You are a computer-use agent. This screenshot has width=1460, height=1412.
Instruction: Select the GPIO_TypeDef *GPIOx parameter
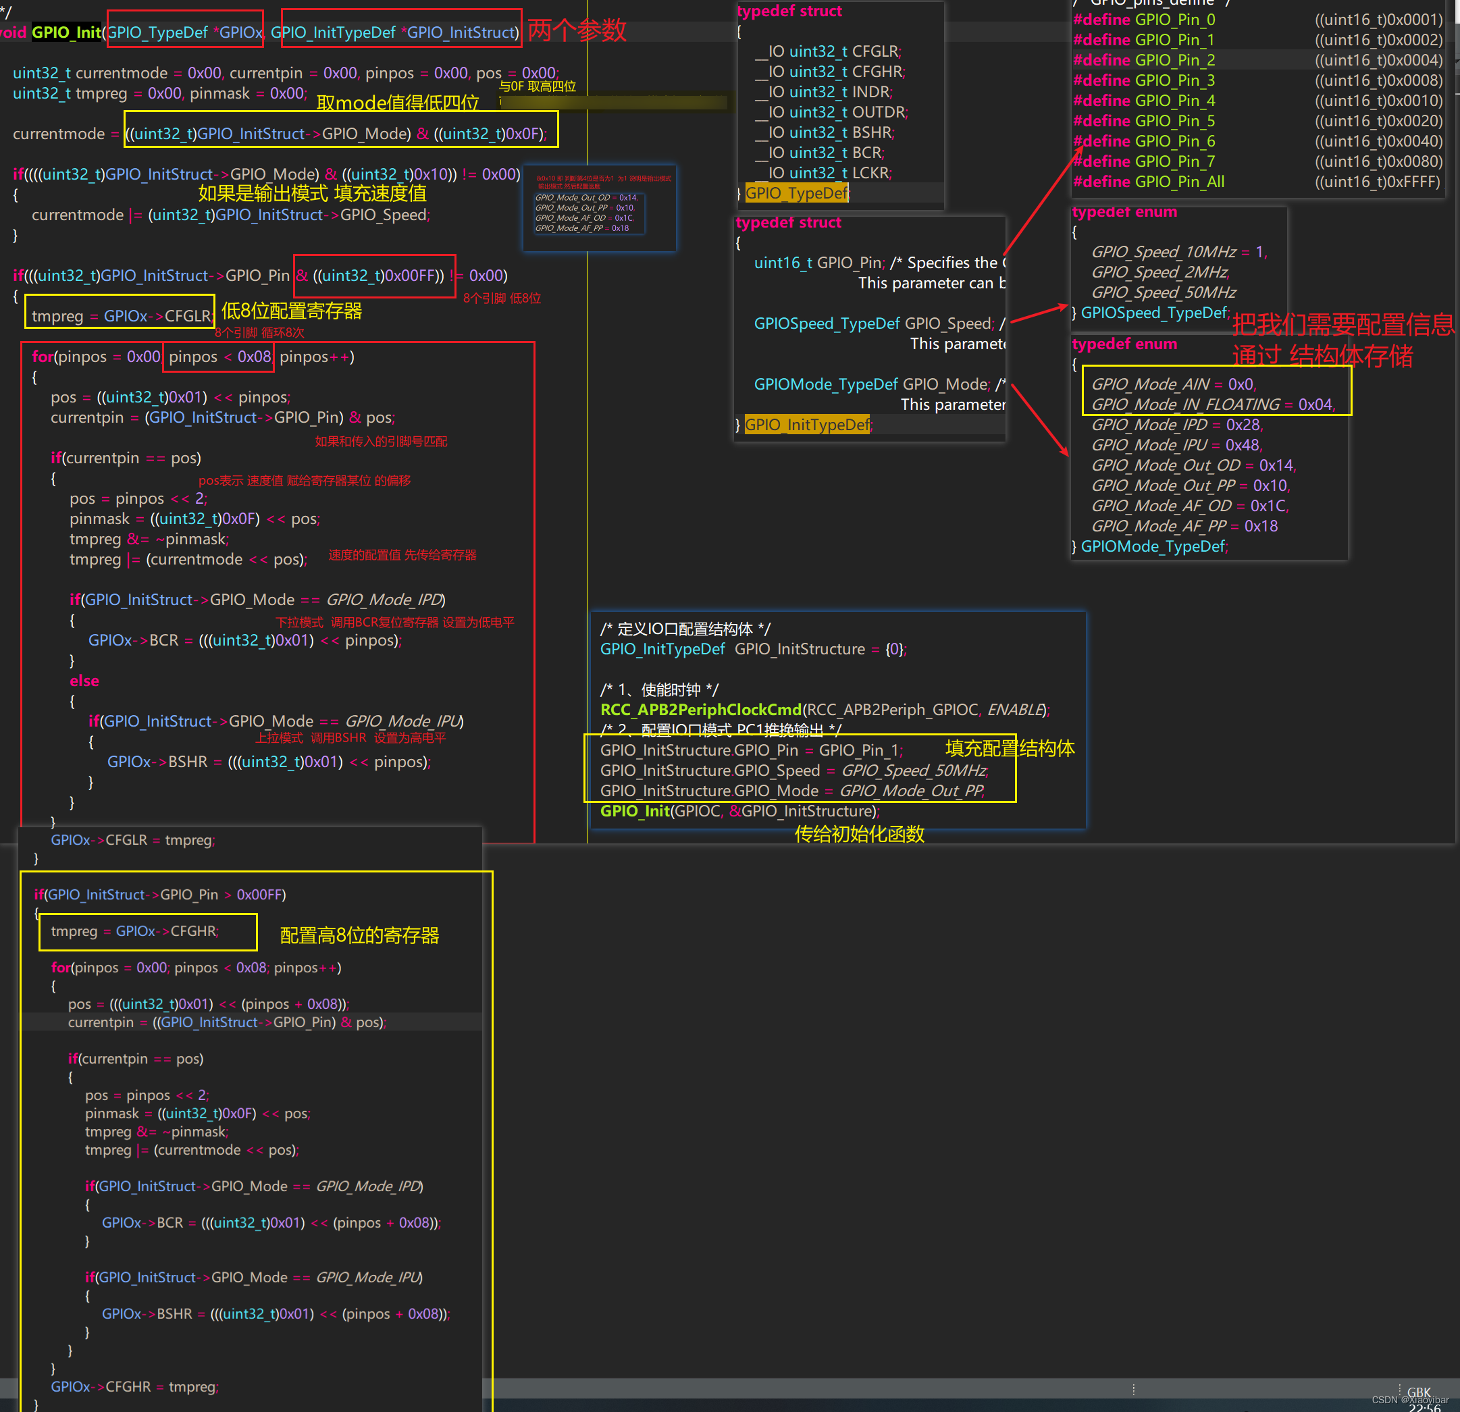coord(186,32)
